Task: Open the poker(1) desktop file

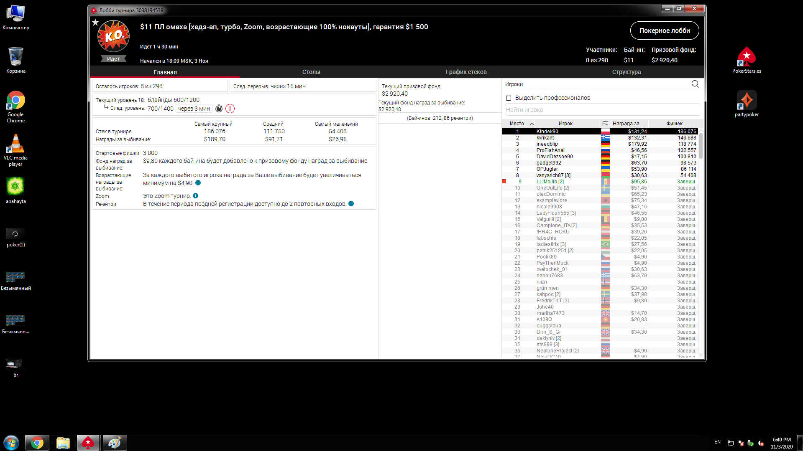Action: pos(15,237)
